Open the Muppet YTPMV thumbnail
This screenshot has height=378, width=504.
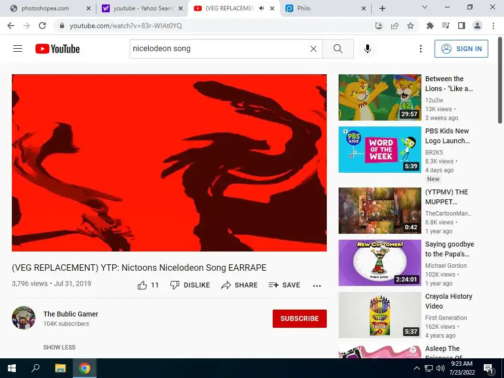pos(379,211)
